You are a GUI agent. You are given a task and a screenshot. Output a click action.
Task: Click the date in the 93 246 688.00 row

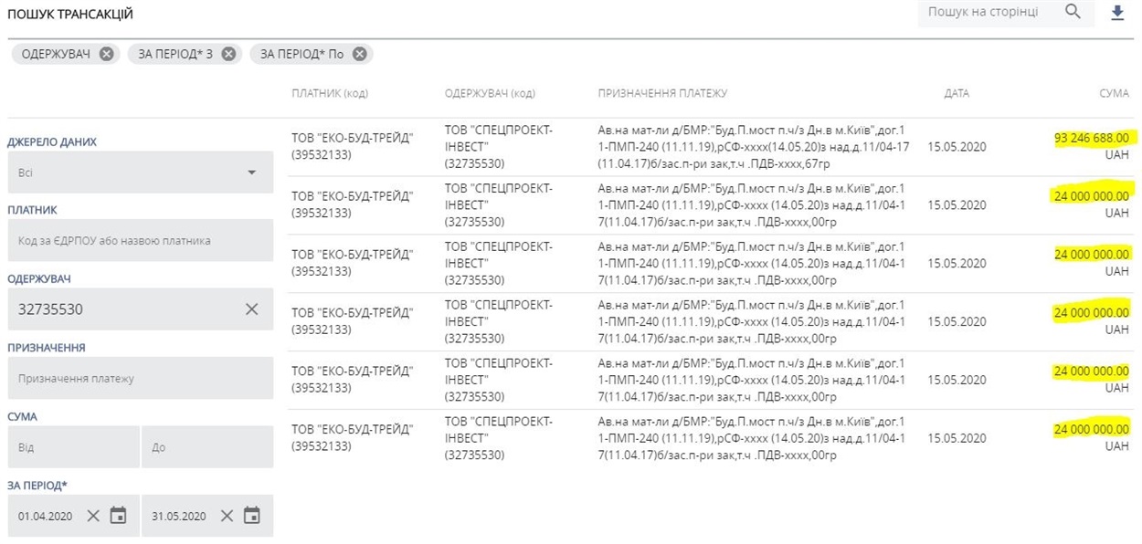pos(957,147)
